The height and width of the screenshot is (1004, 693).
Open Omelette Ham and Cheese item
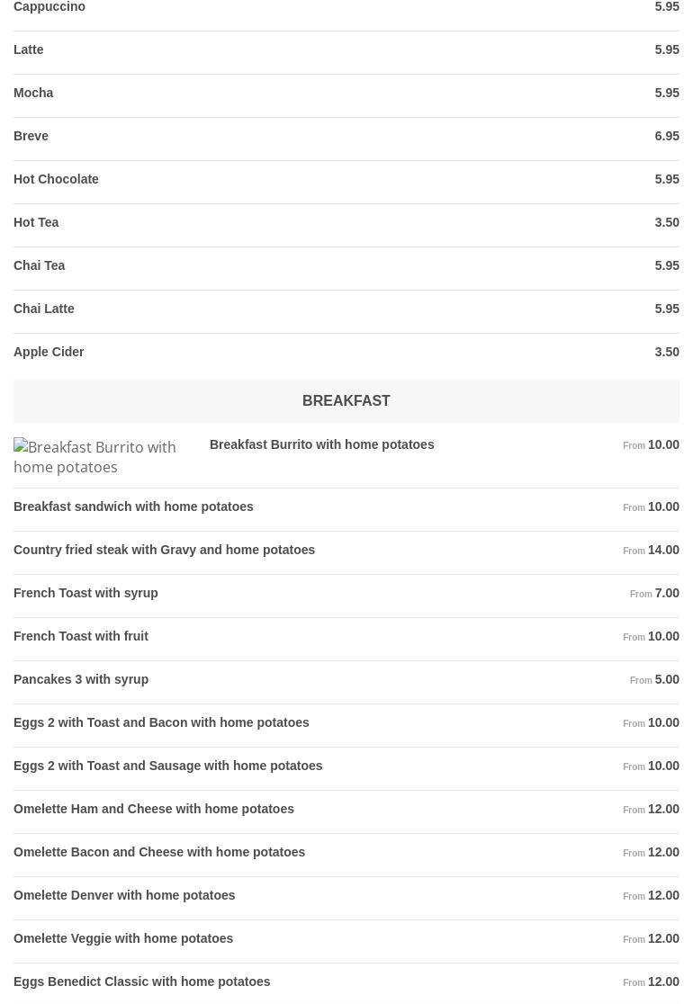point(154,809)
